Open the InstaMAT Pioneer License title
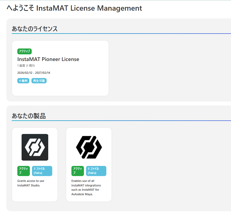The height and width of the screenshot is (212, 231). tap(48, 59)
